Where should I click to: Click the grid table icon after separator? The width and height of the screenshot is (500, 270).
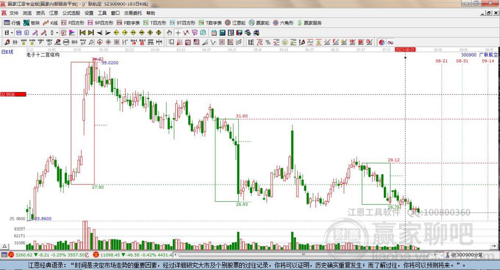click(251, 42)
